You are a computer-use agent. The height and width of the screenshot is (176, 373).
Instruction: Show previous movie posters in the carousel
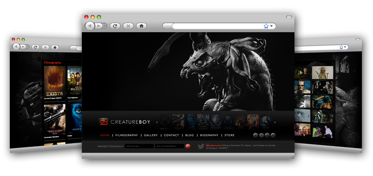pyautogui.click(x=157, y=123)
